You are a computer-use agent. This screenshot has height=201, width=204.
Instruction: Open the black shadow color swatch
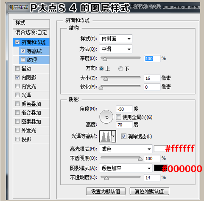pos(160,168)
